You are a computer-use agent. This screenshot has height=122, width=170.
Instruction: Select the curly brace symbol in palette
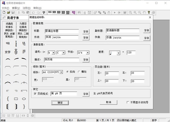point(8,99)
